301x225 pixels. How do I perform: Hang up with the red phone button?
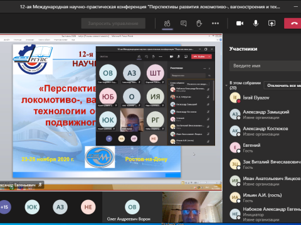point(293,23)
